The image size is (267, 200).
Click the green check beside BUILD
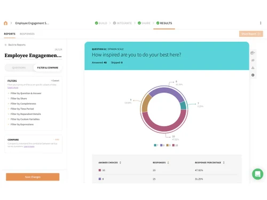click(97, 23)
